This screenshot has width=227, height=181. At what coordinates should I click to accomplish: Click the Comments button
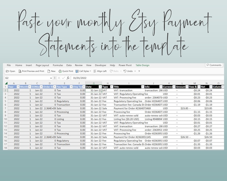214,65
